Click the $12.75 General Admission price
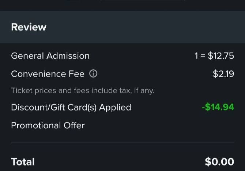Viewport: 245px width, 171px height. [x=221, y=56]
